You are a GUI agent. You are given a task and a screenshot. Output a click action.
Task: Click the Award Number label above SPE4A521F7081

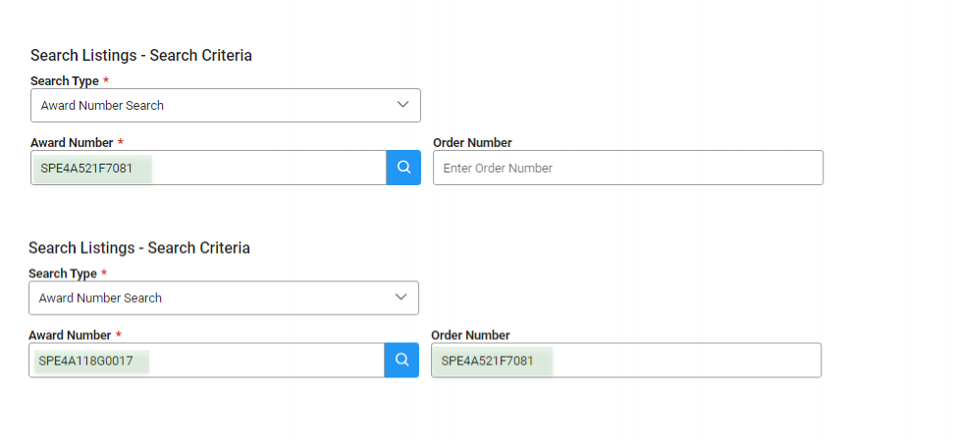(72, 143)
